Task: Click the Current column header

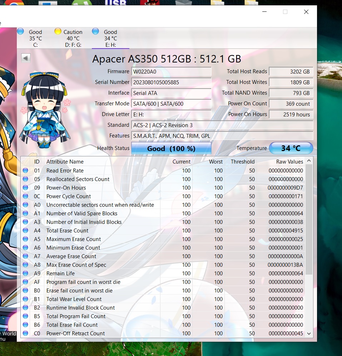Action: pos(181,162)
